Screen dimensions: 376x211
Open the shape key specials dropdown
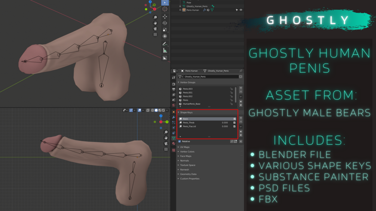coord(241,127)
